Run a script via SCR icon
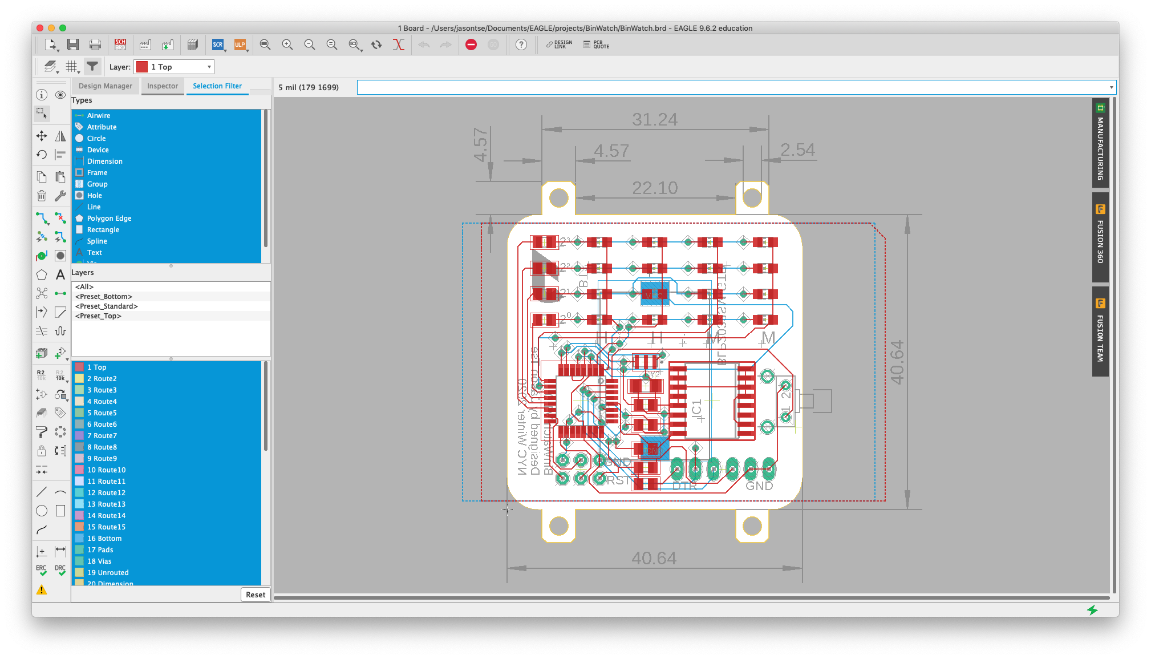 pos(218,45)
